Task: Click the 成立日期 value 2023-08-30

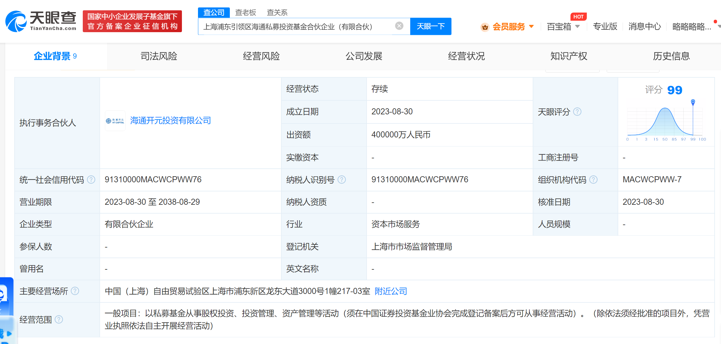Action: (x=392, y=112)
